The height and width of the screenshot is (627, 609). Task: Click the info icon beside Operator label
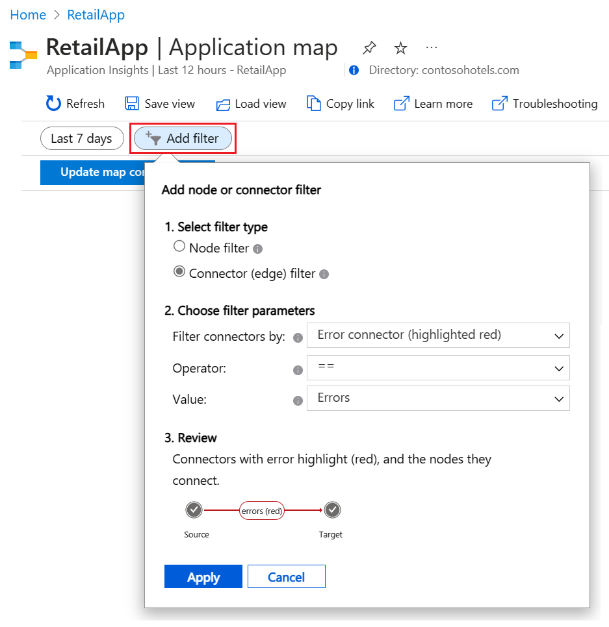pyautogui.click(x=298, y=370)
